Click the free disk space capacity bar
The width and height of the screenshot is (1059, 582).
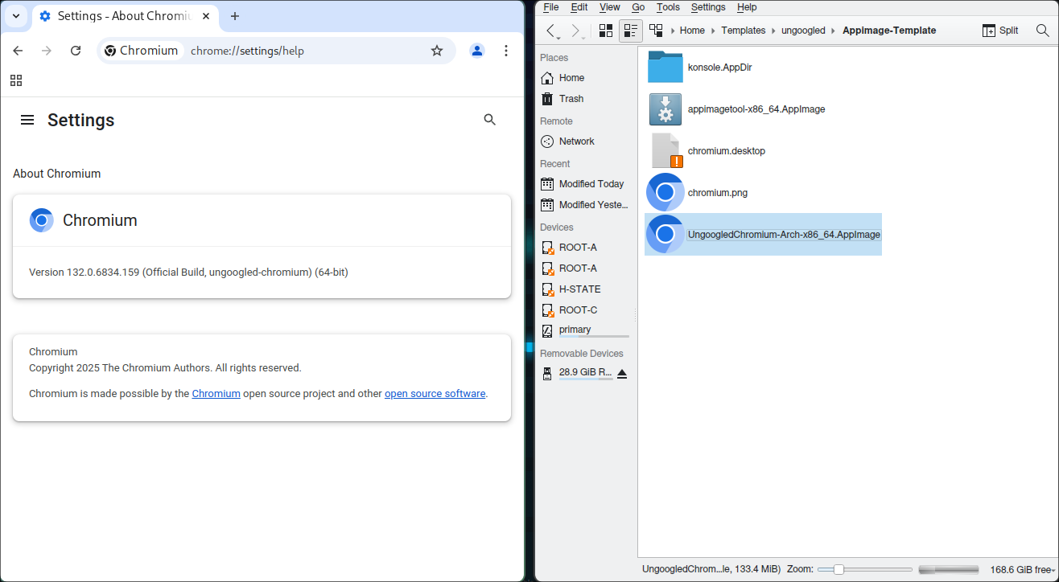point(949,570)
